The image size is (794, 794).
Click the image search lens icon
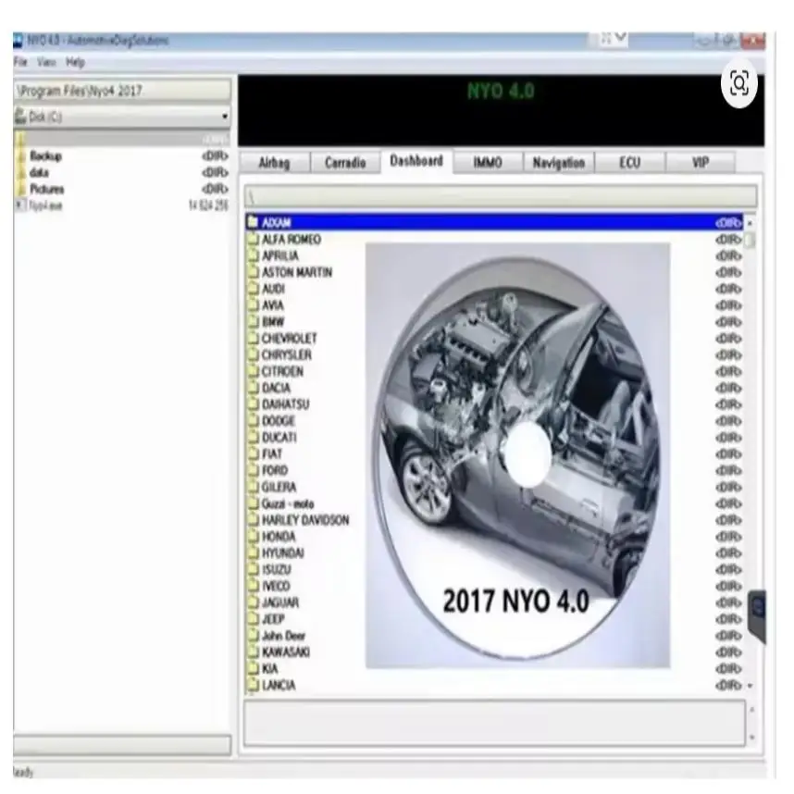click(738, 83)
